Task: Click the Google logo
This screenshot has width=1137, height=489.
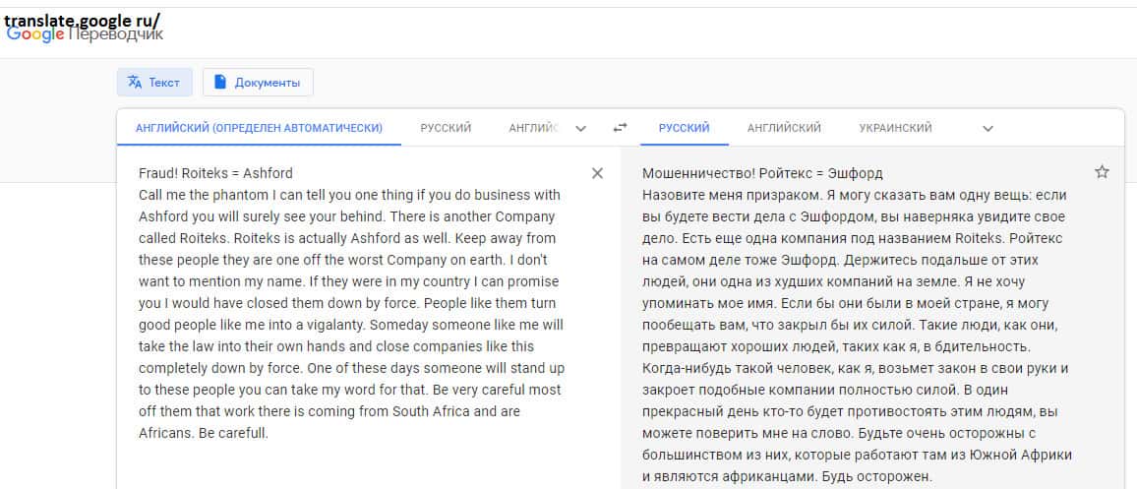Action: [35, 34]
